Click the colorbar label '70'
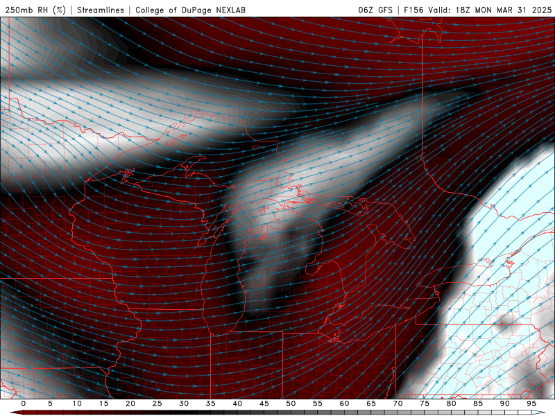 point(398,404)
